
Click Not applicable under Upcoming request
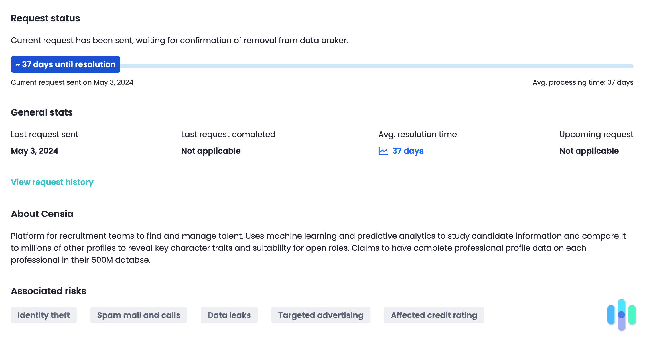click(589, 151)
